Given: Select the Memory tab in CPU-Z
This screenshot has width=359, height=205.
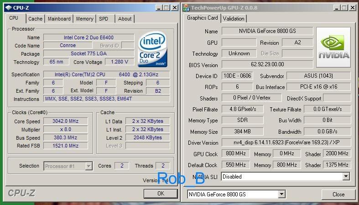Looking at the screenshot, I should 85,19.
